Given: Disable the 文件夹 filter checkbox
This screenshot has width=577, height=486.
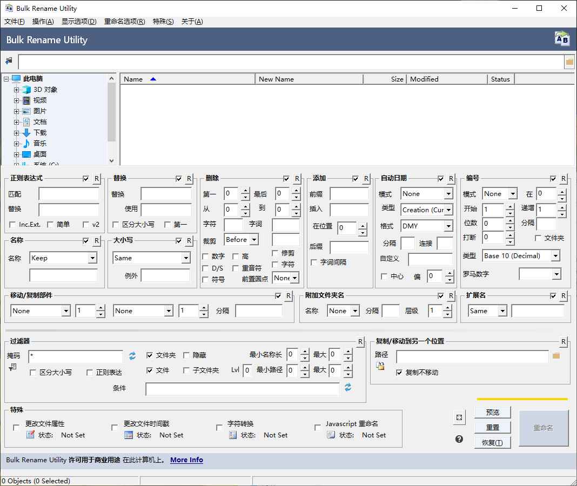Looking at the screenshot, I should [x=150, y=355].
